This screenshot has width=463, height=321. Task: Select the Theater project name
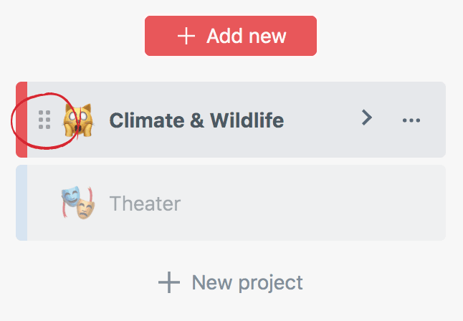coord(145,203)
